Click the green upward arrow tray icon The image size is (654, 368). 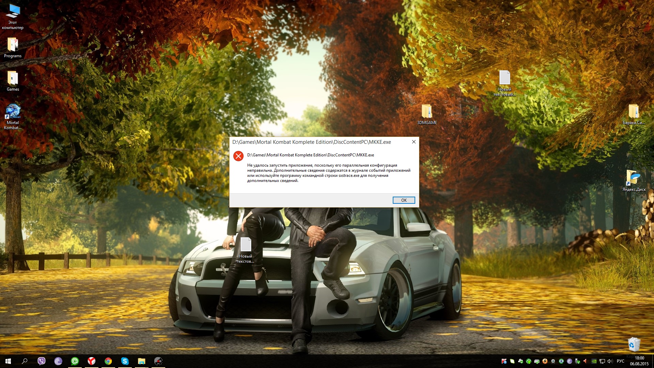pos(529,361)
